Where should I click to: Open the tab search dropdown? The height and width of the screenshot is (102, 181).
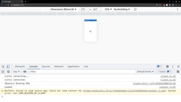point(169,2)
